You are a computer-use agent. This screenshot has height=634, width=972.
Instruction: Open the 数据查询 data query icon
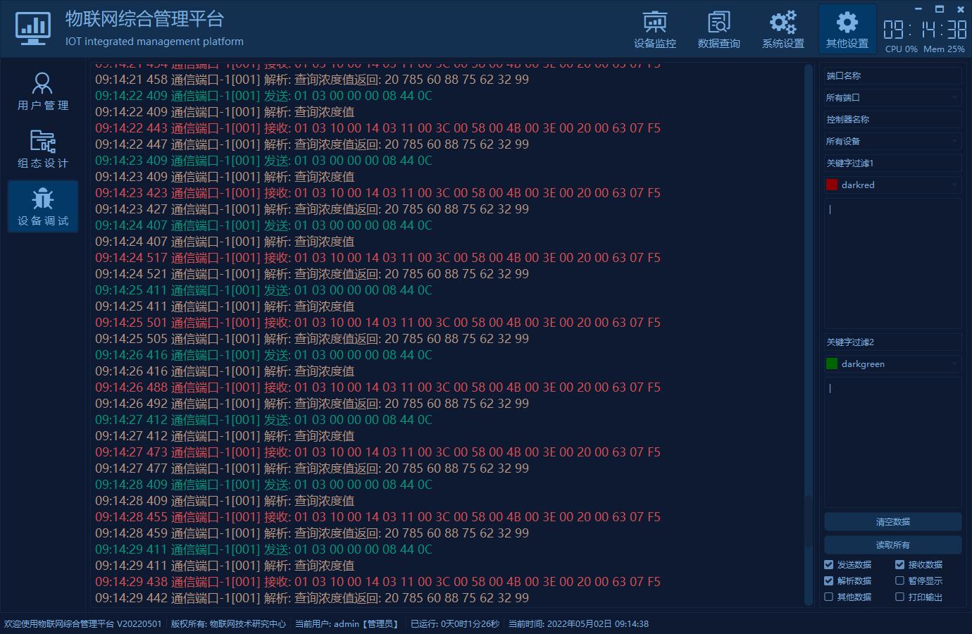[718, 23]
